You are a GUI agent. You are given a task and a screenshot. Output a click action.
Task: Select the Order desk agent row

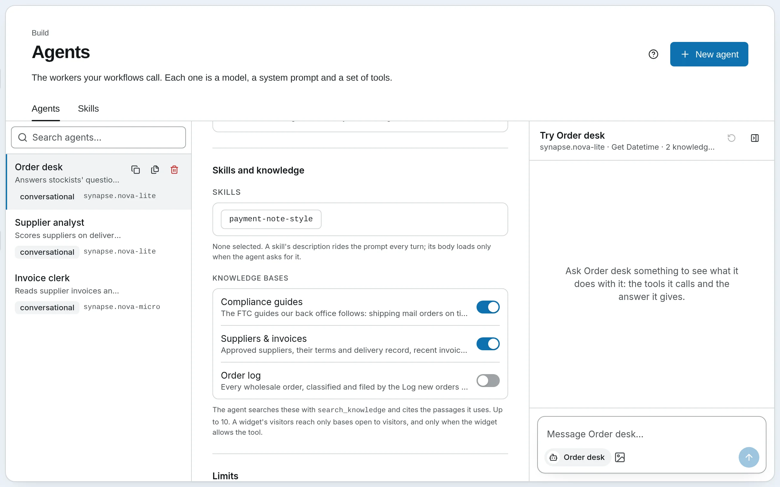[98, 182]
